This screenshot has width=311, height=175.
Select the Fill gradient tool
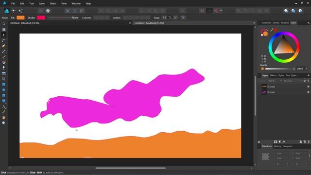(x=3, y=62)
